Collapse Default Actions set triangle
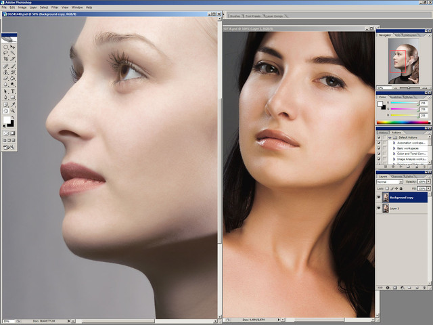This screenshot has height=325, width=433. 390,137
